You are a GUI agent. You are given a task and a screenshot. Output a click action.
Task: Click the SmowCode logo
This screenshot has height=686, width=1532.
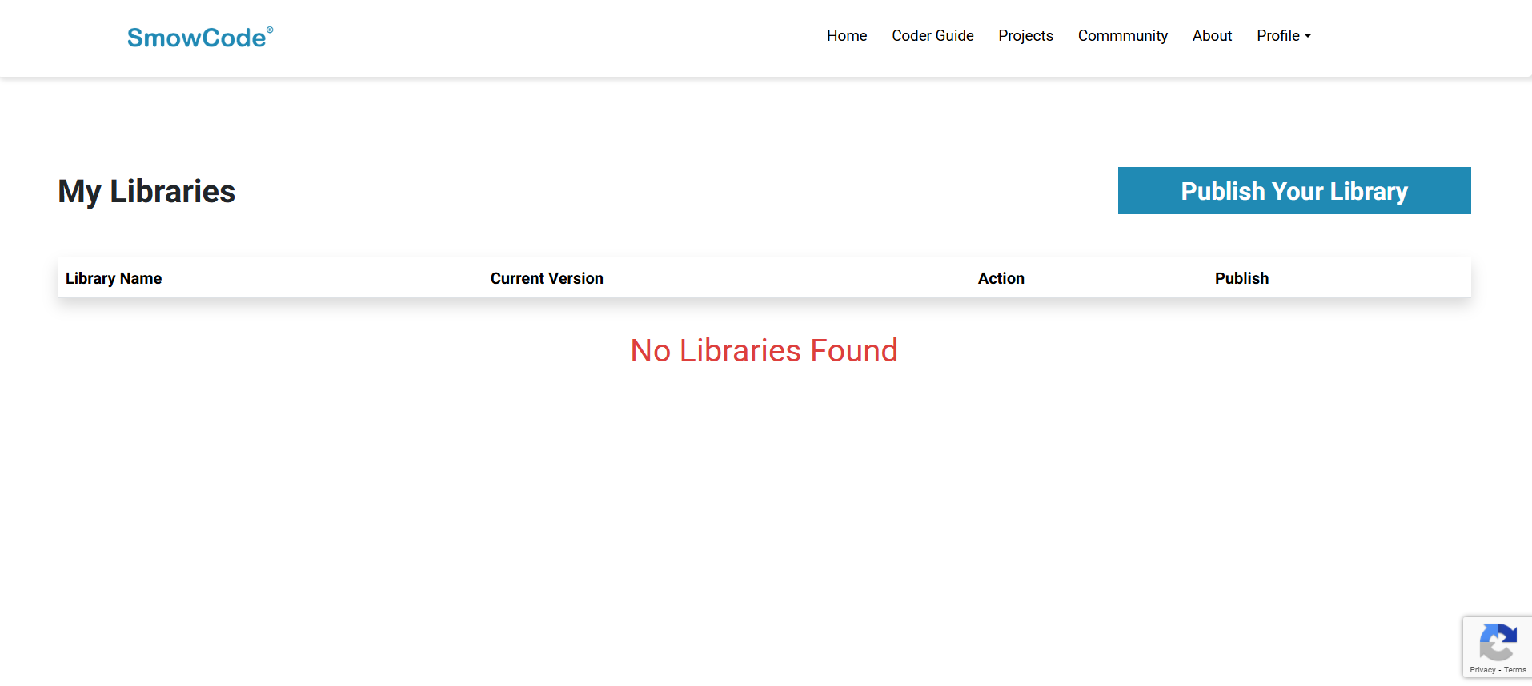200,38
